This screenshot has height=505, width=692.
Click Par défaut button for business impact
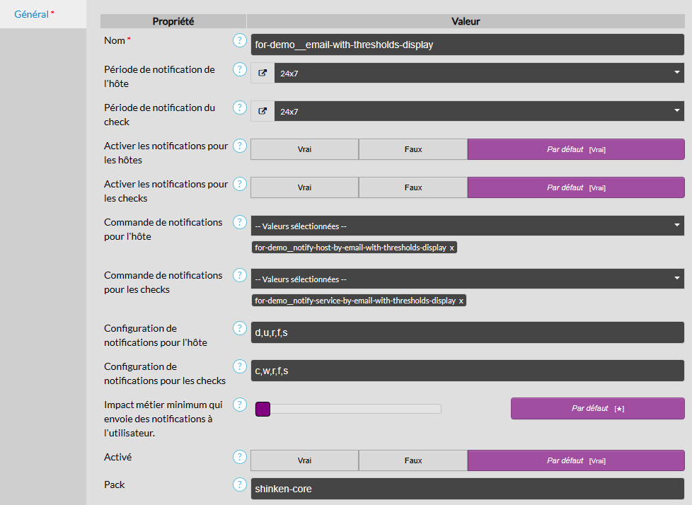pyautogui.click(x=597, y=408)
